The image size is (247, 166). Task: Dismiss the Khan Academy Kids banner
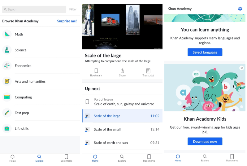[241, 68]
